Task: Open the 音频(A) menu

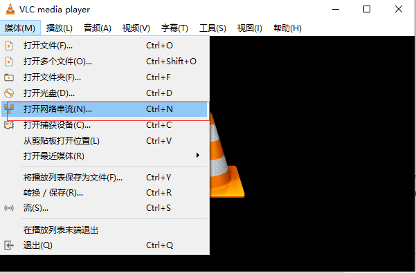Action: [98, 28]
